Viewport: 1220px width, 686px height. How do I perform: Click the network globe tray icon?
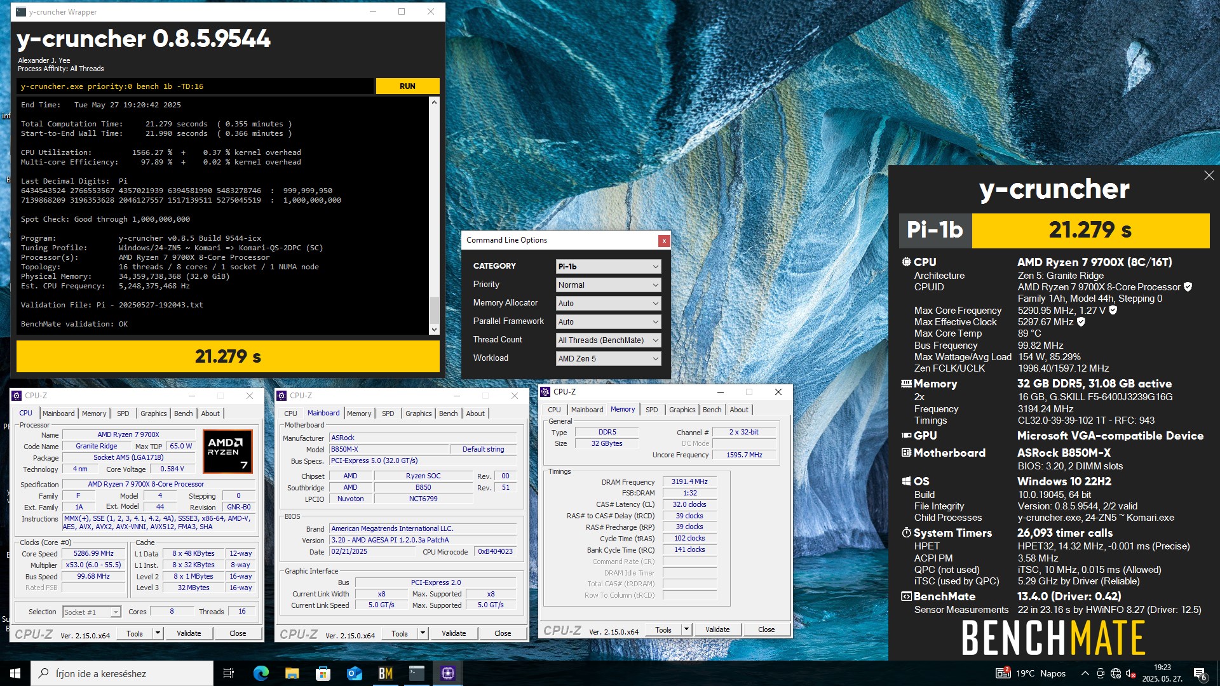[x=1116, y=673]
